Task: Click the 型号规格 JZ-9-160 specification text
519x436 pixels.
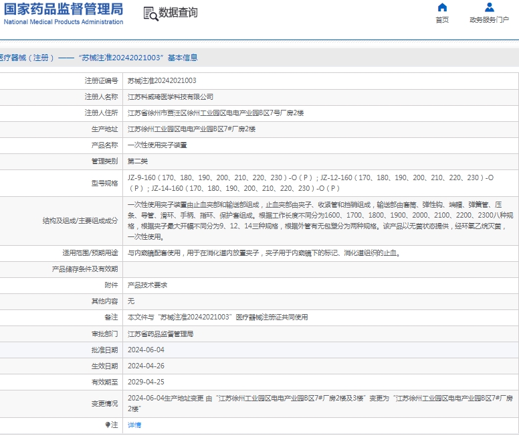Action: click(x=310, y=183)
